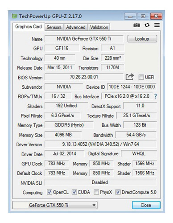Close window with the red X button
The height and width of the screenshot is (223, 173).
[x=156, y=16]
